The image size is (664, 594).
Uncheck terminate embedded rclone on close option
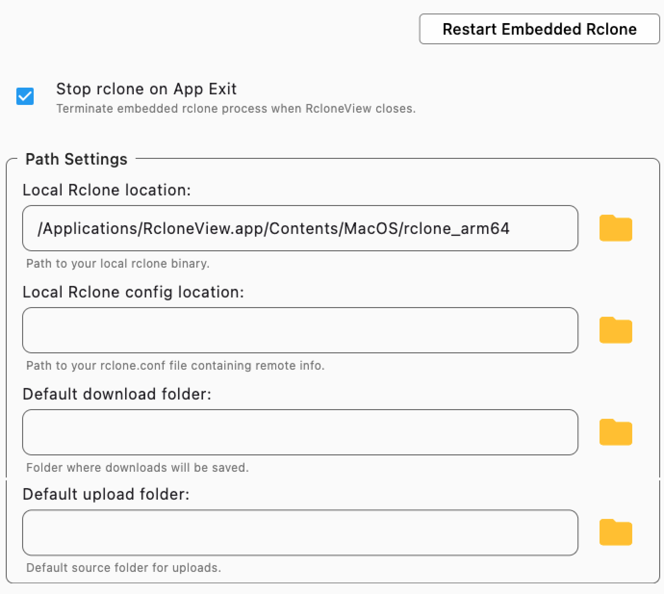[x=25, y=96]
